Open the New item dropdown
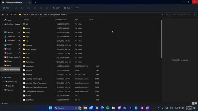 coord(7,8)
